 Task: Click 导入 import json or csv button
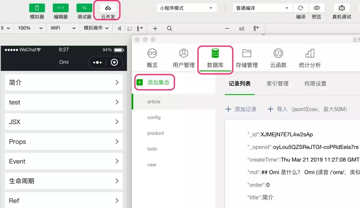[x=307, y=109]
